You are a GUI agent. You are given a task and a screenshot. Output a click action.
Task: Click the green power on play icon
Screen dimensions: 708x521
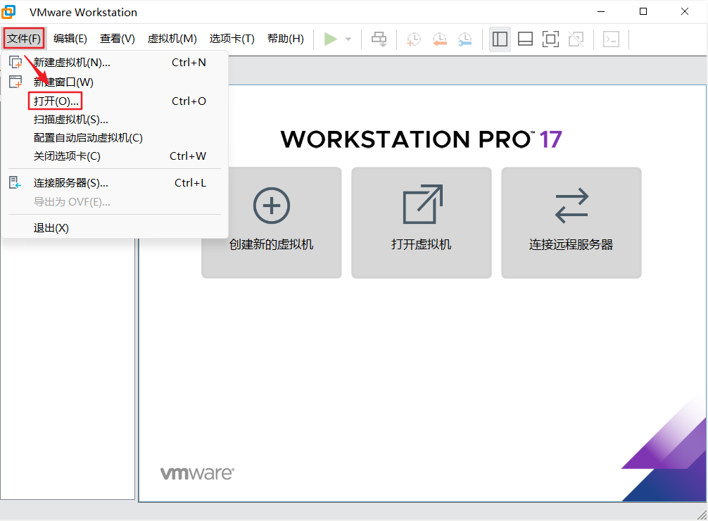click(x=331, y=39)
